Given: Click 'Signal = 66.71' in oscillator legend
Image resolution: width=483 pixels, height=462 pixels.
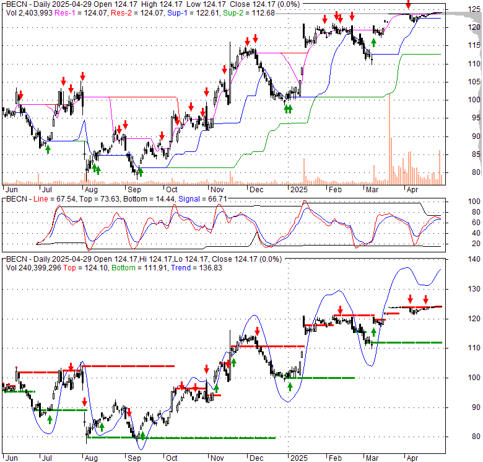Looking at the screenshot, I should [202, 199].
